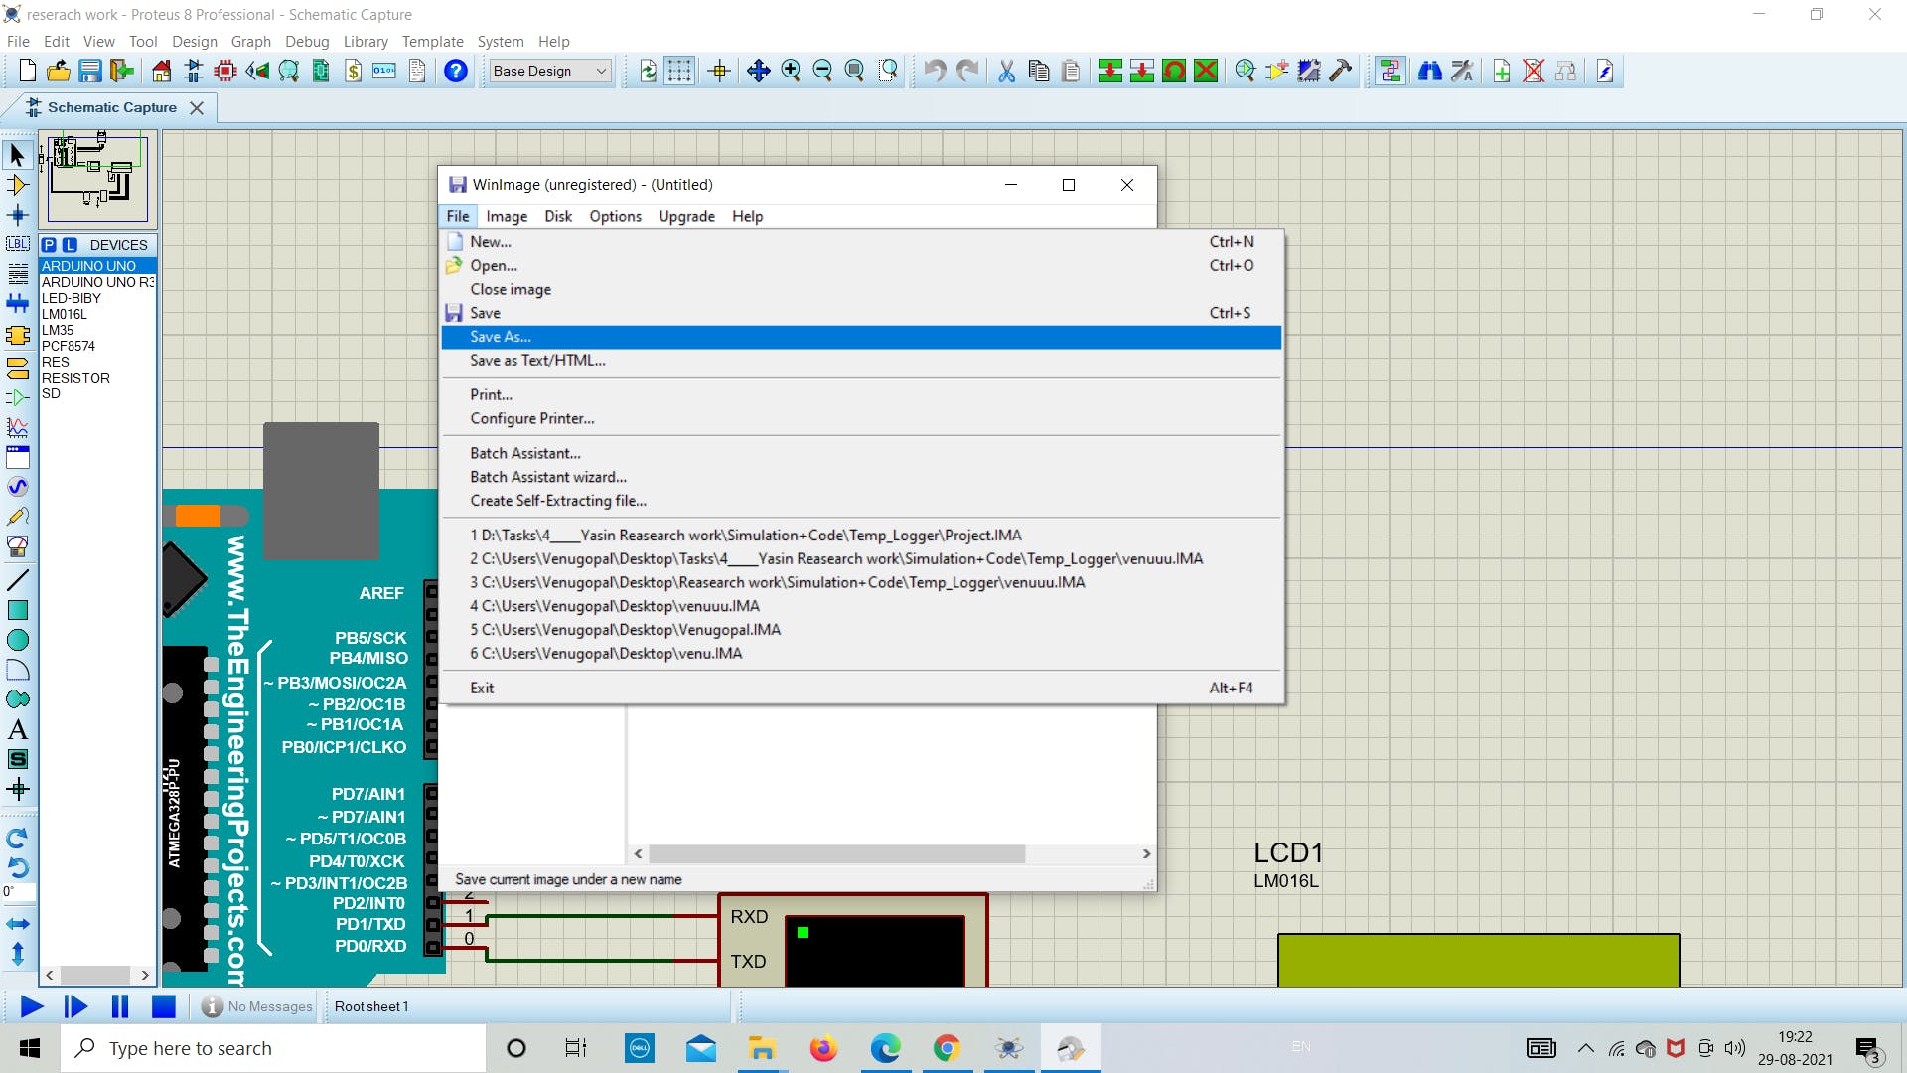Viewport: 1907px width, 1073px height.
Task: Stop the simulation
Action: tap(163, 1006)
